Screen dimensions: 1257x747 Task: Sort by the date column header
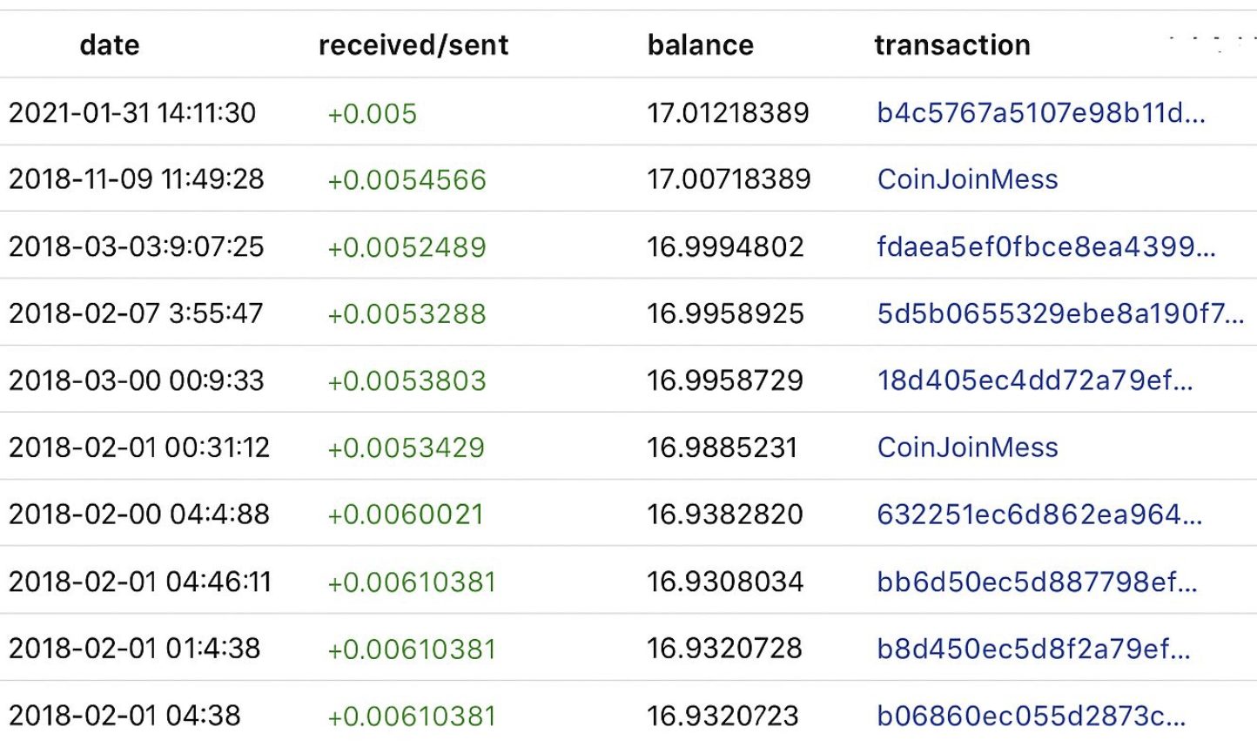click(x=110, y=45)
